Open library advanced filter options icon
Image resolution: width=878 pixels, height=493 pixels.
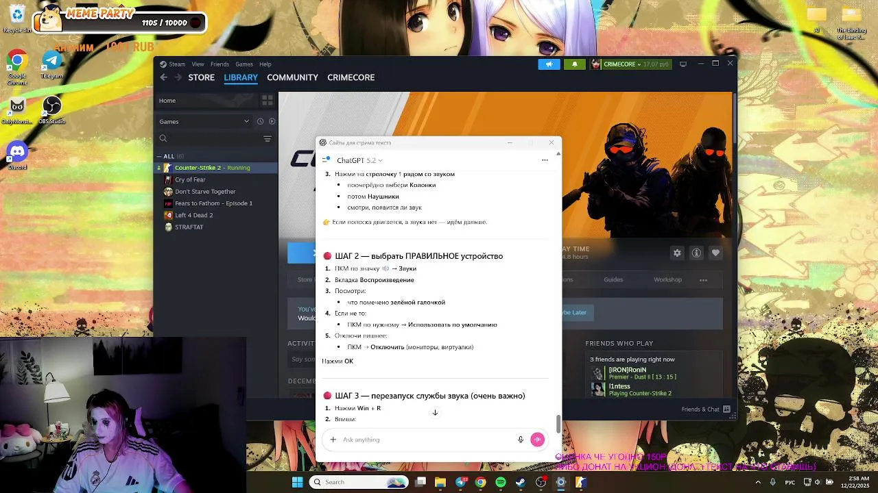click(268, 138)
